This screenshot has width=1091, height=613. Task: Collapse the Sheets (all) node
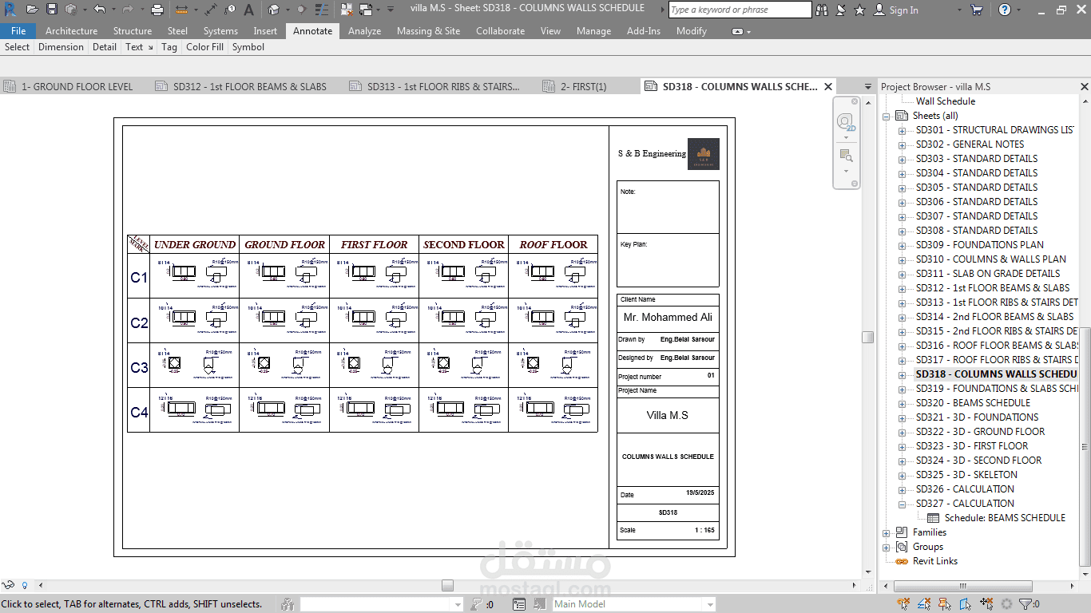(x=887, y=116)
